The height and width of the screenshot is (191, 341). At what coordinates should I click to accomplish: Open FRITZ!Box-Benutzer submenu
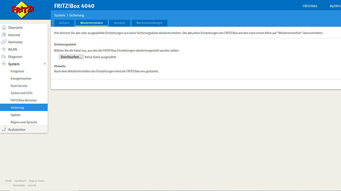24,100
